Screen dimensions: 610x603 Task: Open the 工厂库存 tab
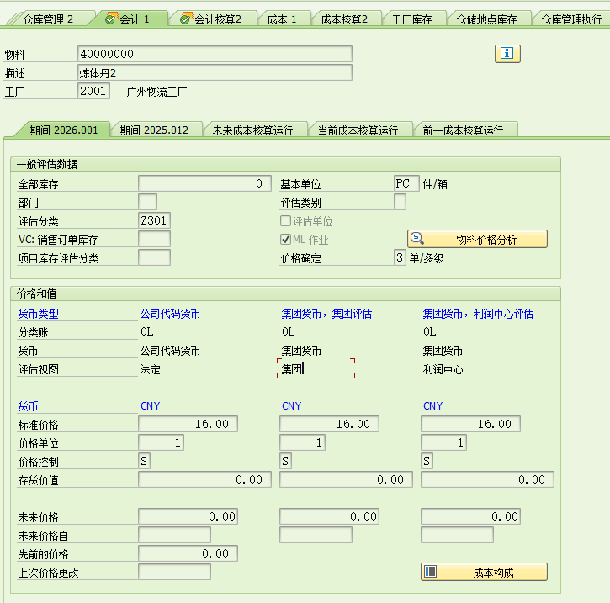click(x=412, y=19)
